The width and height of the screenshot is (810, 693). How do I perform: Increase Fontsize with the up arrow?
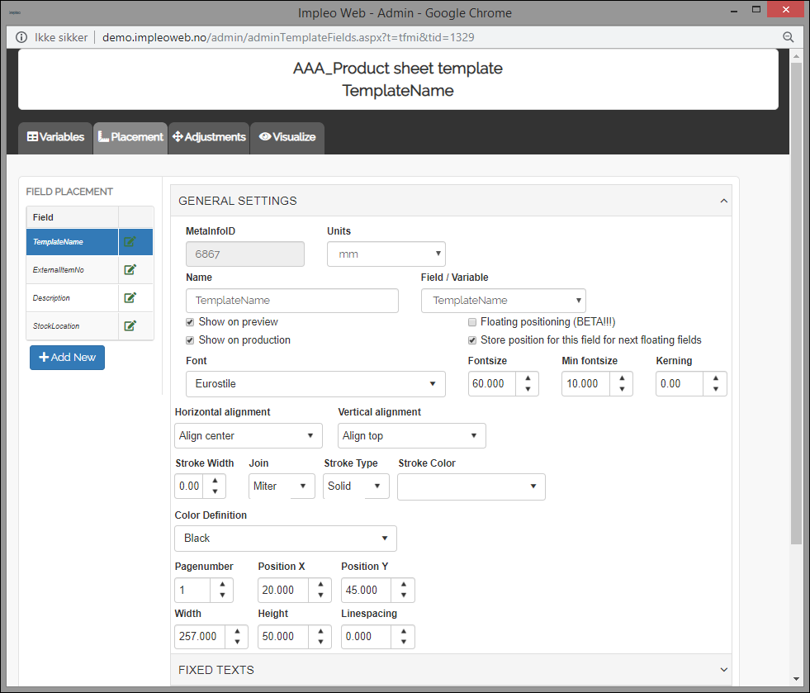pyautogui.click(x=528, y=378)
